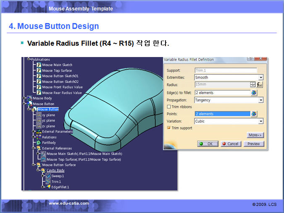Select the xy plane icon in tree
284x213 pixels.
click(x=39, y=115)
